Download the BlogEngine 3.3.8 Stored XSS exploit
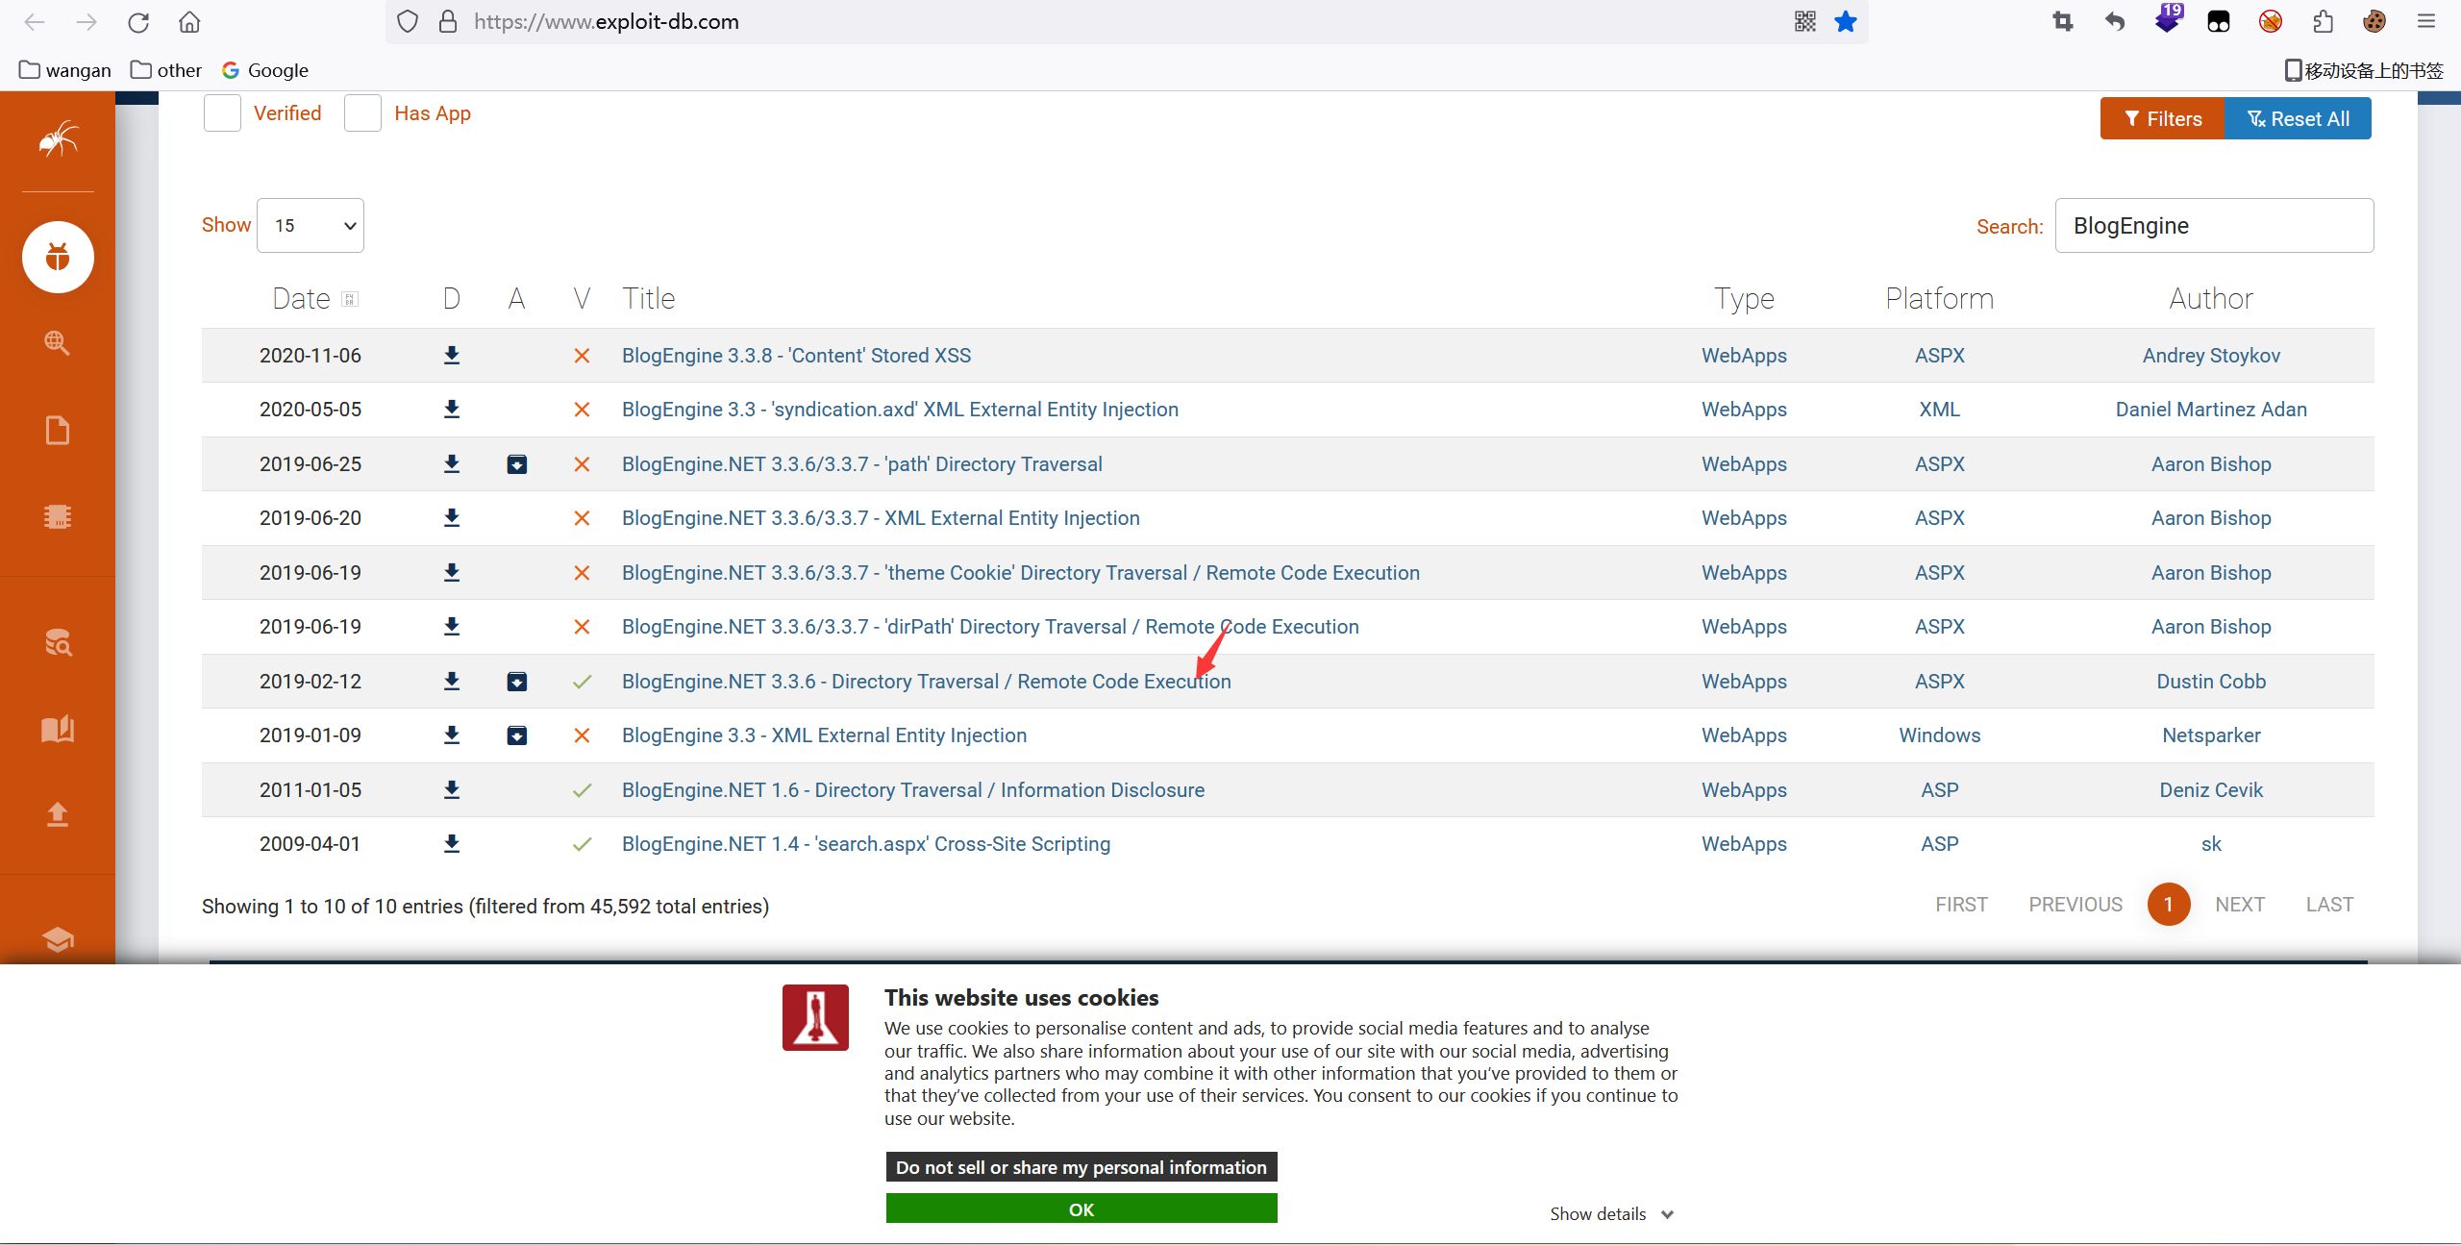Viewport: 2461px width, 1246px height. point(452,356)
